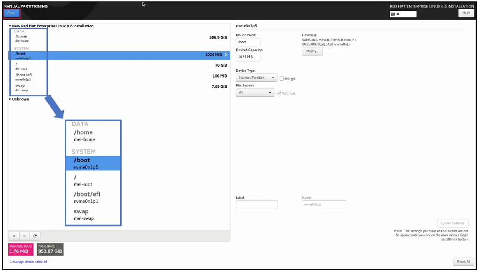Select the / rhel-root row

119,67
